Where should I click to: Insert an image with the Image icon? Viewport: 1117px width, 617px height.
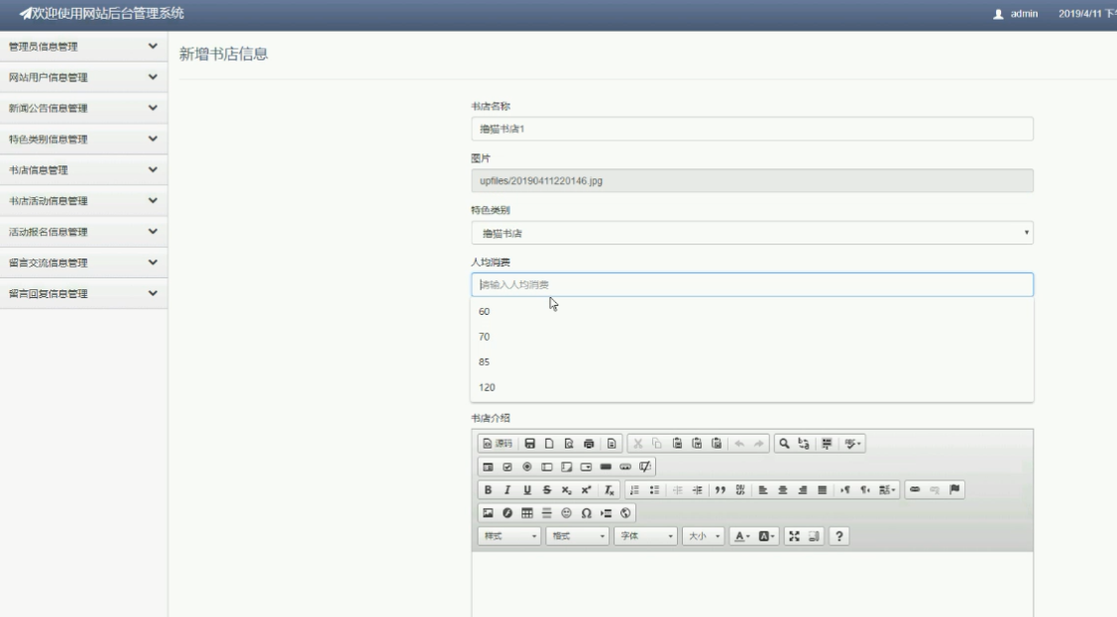[488, 513]
